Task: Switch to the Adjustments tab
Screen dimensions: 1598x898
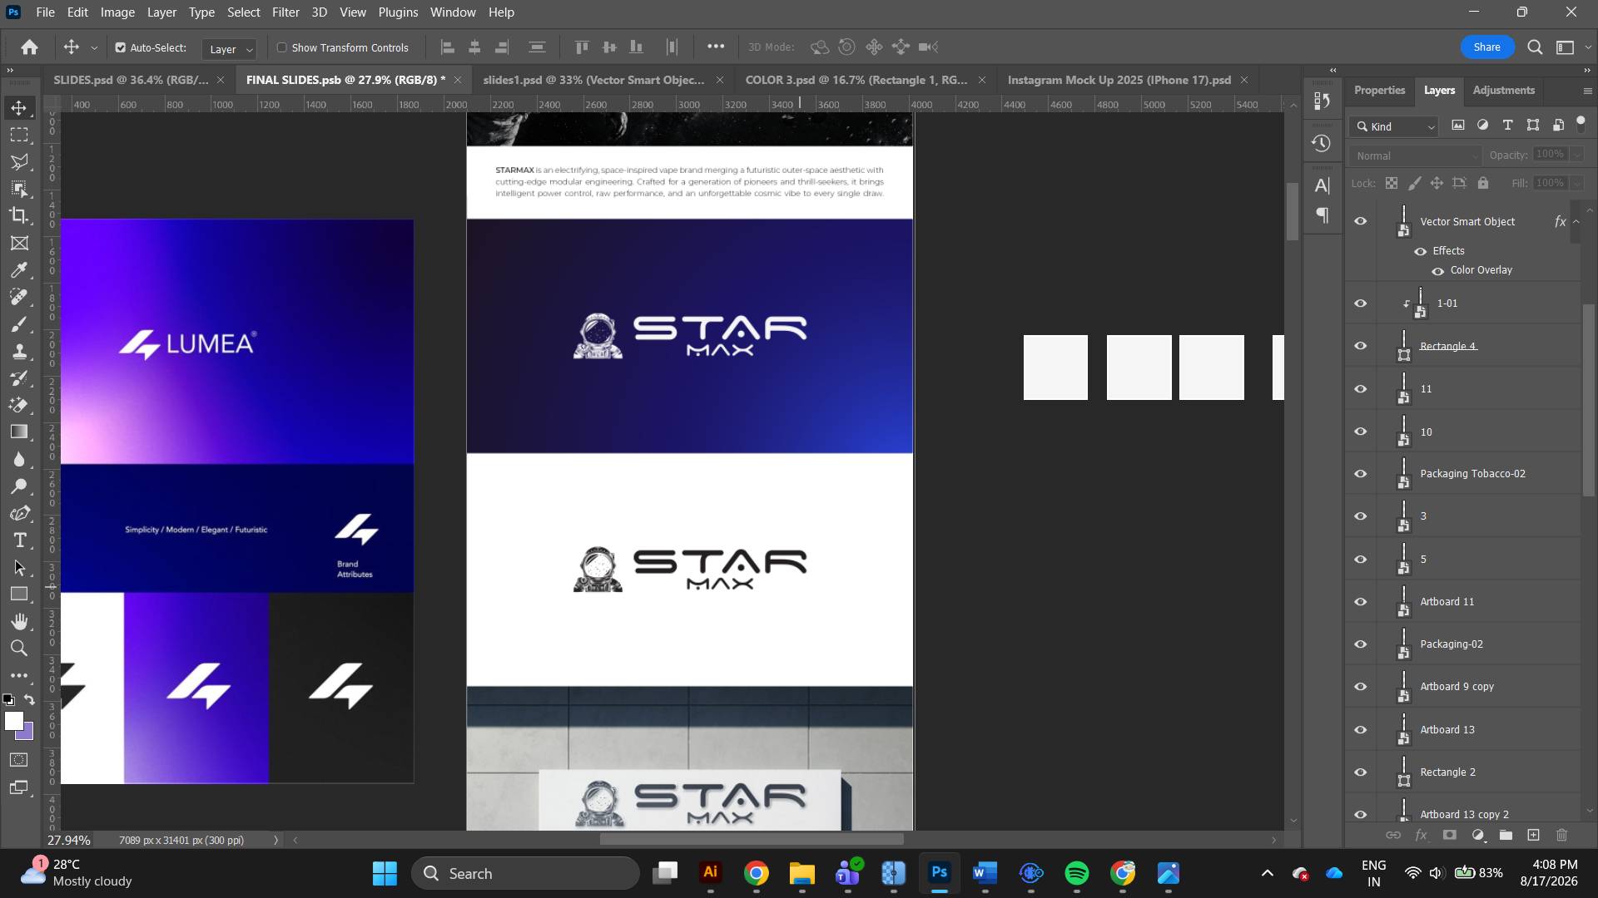Action: (x=1503, y=90)
